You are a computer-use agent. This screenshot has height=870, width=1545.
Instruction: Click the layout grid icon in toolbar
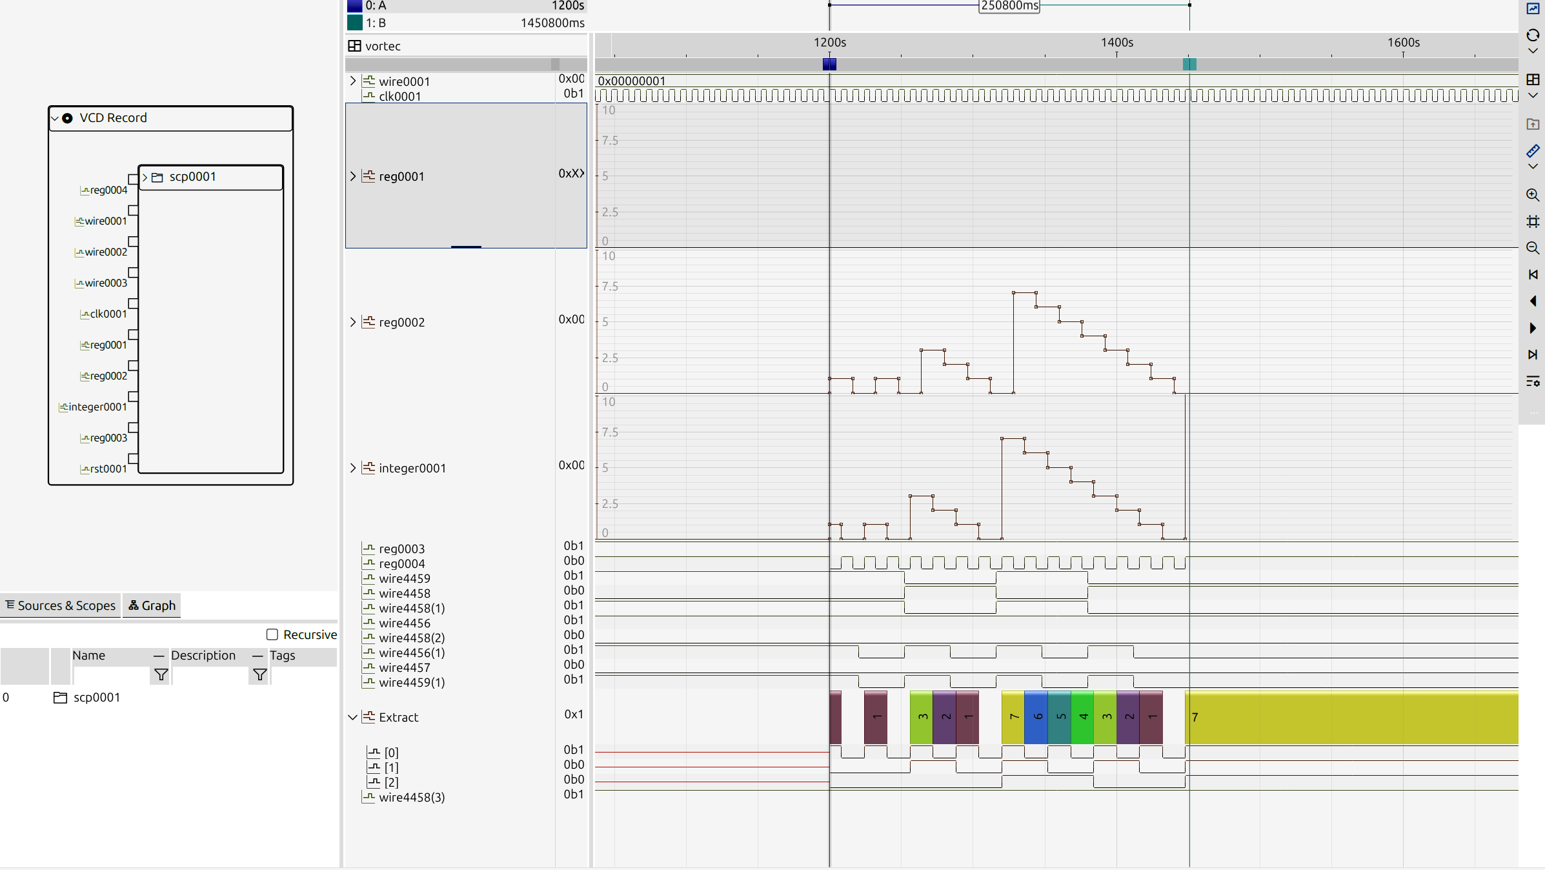coord(1533,79)
